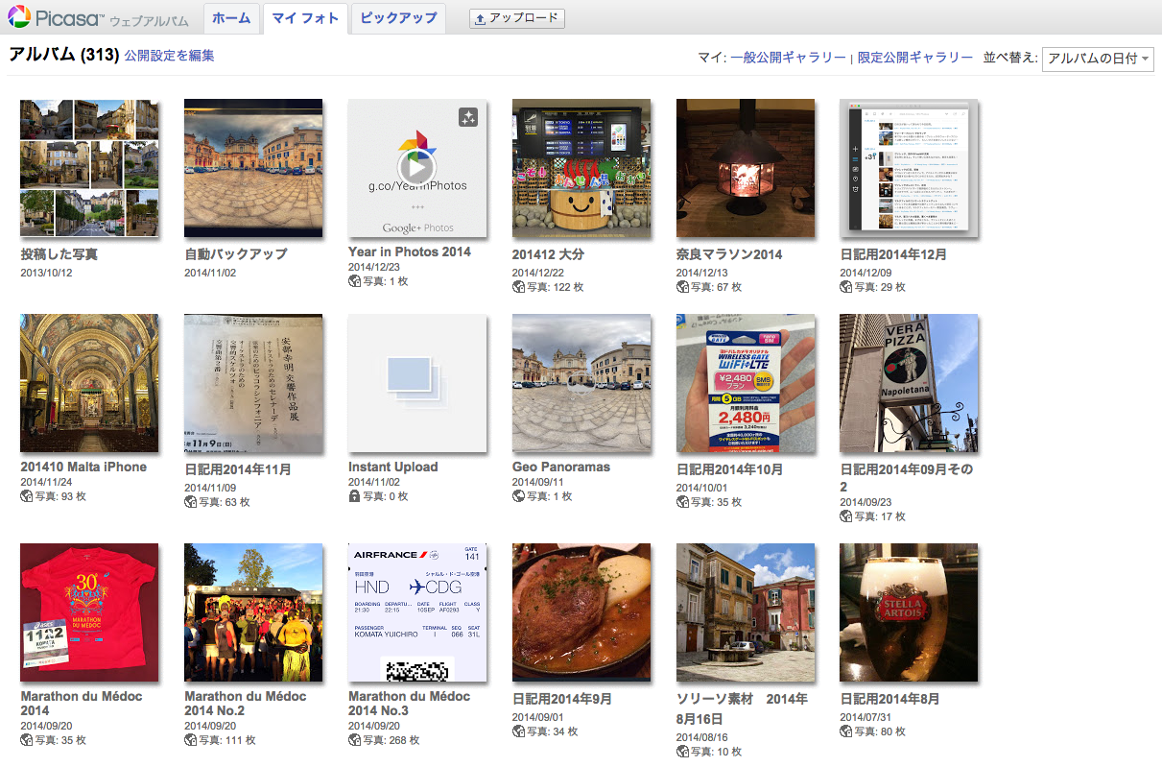Screen dimensions: 1162x767
Task: Click the Picasa logo icon
Action: pyautogui.click(x=19, y=17)
